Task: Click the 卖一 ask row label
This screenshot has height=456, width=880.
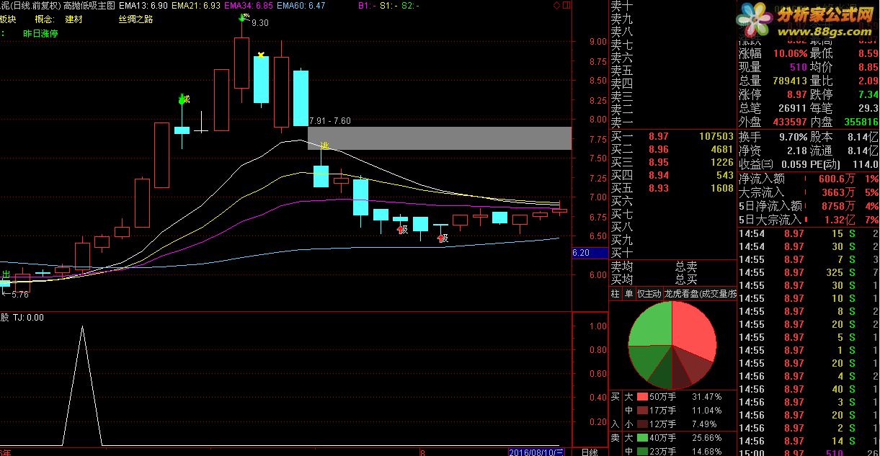Action: (621, 123)
